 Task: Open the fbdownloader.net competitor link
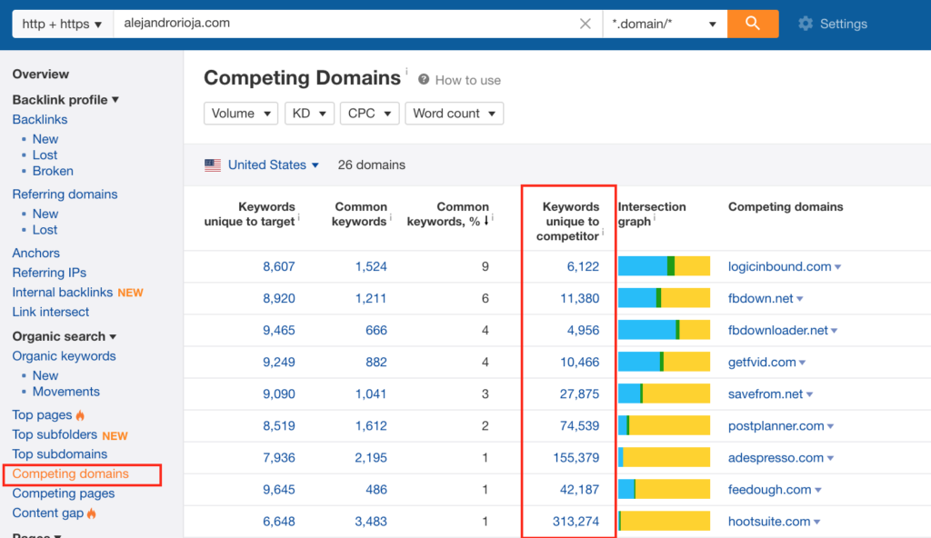tap(778, 330)
